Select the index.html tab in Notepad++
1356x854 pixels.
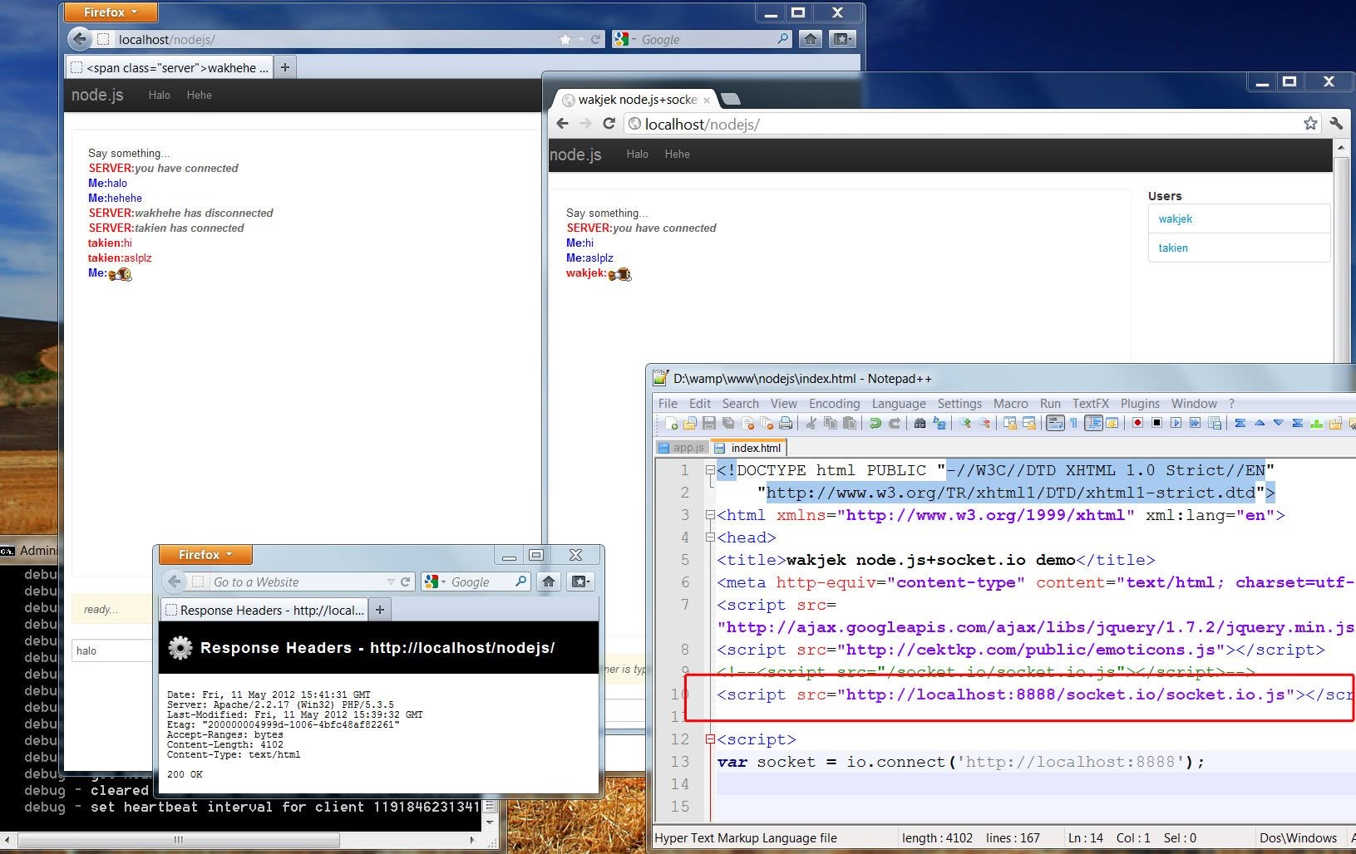pyautogui.click(x=748, y=448)
